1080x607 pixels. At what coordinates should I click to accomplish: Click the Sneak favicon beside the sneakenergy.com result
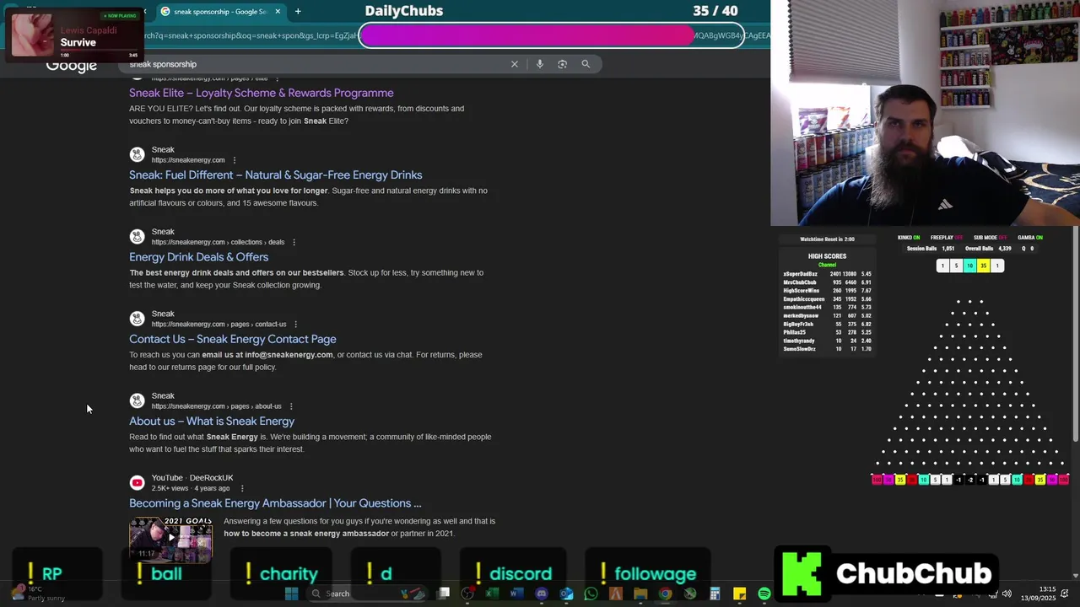[x=137, y=154]
